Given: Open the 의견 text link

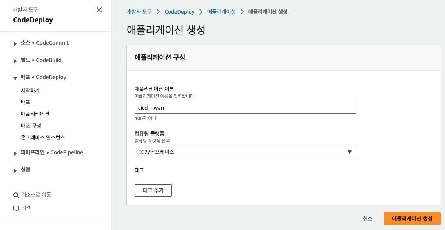Looking at the screenshot, I should pyautogui.click(x=26, y=208).
